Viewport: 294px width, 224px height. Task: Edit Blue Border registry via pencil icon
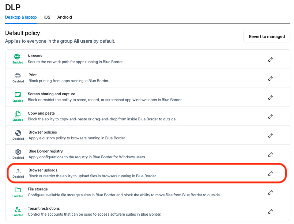click(270, 155)
